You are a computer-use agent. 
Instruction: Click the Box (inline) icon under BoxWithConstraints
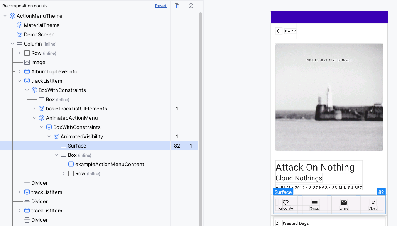[42, 99]
